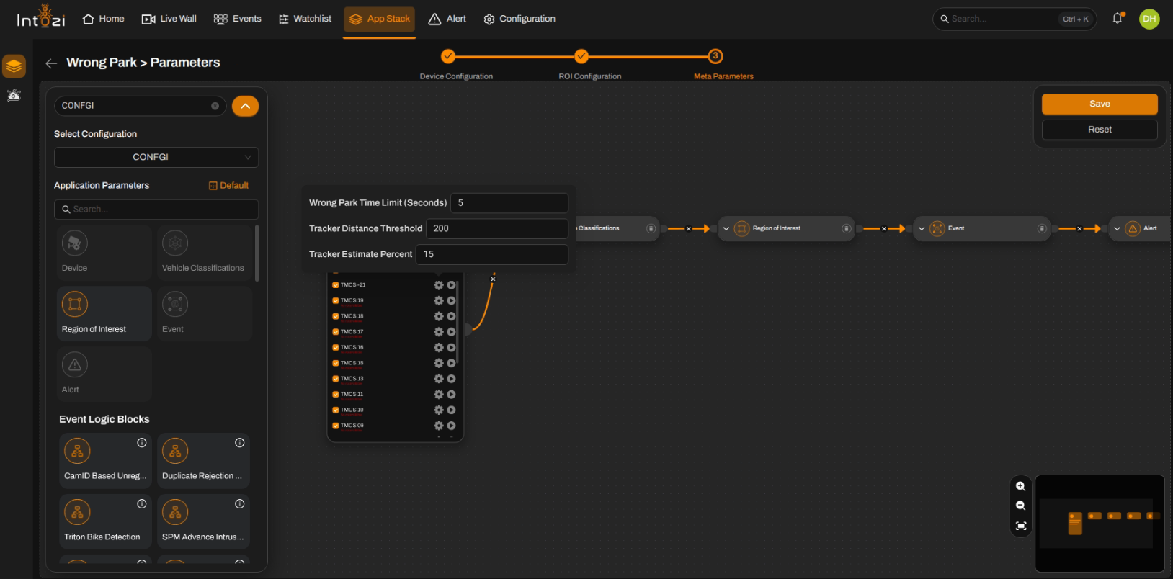
Task: Select the Event block in parameters panel
Action: pos(204,313)
